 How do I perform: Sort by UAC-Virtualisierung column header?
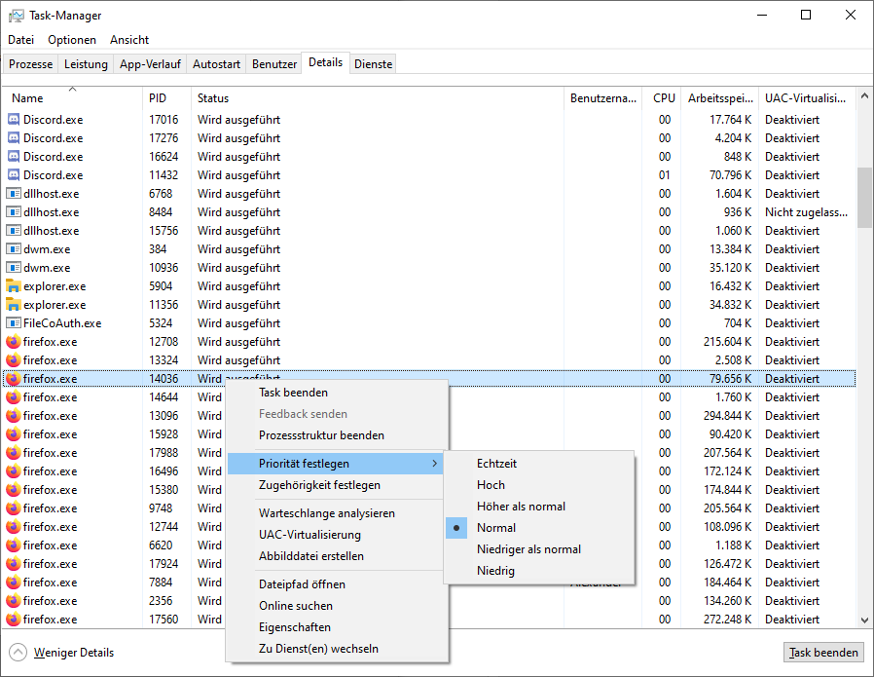(x=807, y=97)
